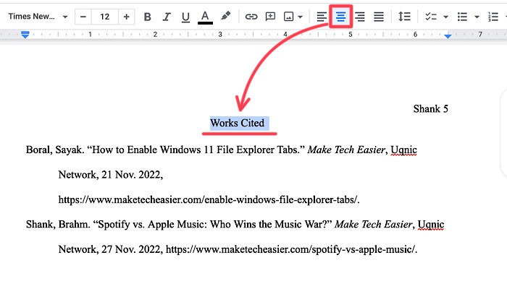Toggle underline formatting
Screen dimensions: 507x289
tap(185, 17)
